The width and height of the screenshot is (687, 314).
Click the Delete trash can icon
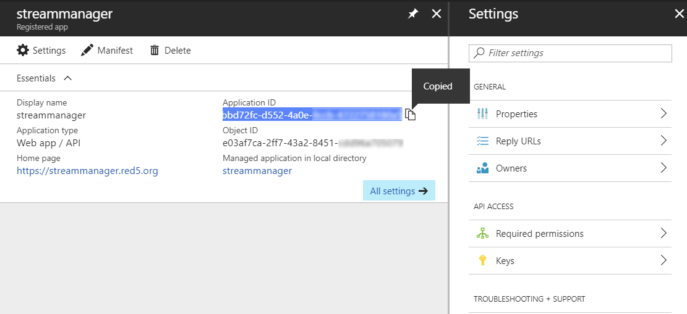tap(154, 51)
